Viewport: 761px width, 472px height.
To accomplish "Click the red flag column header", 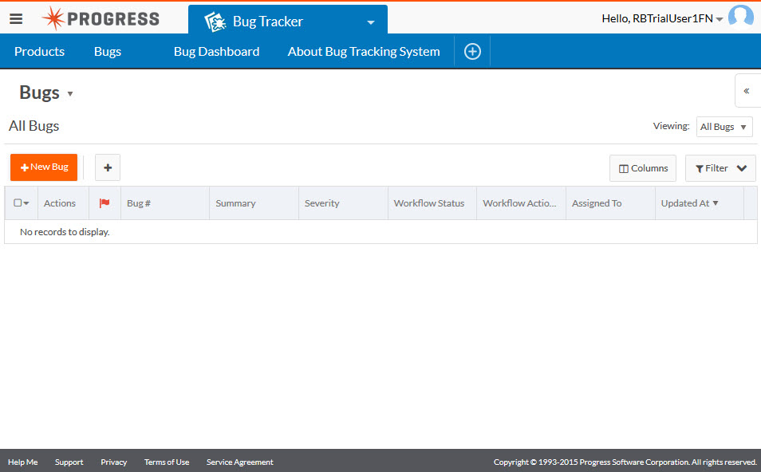I will point(104,203).
